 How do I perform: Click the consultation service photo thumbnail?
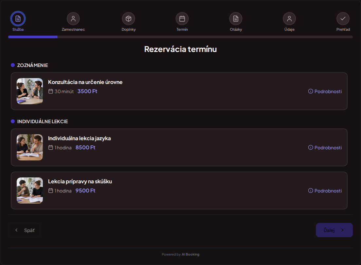30,91
